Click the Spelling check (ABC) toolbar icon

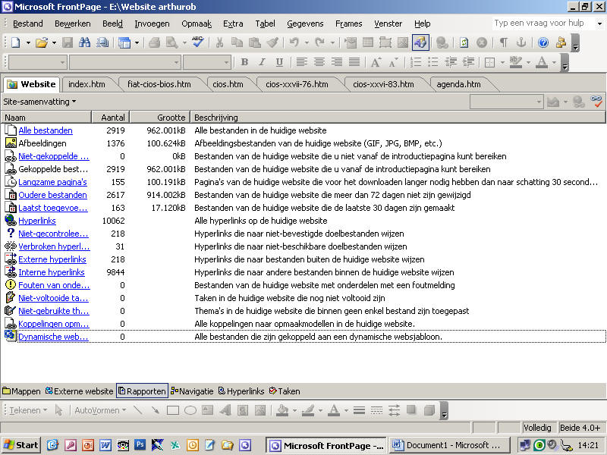coord(197,42)
